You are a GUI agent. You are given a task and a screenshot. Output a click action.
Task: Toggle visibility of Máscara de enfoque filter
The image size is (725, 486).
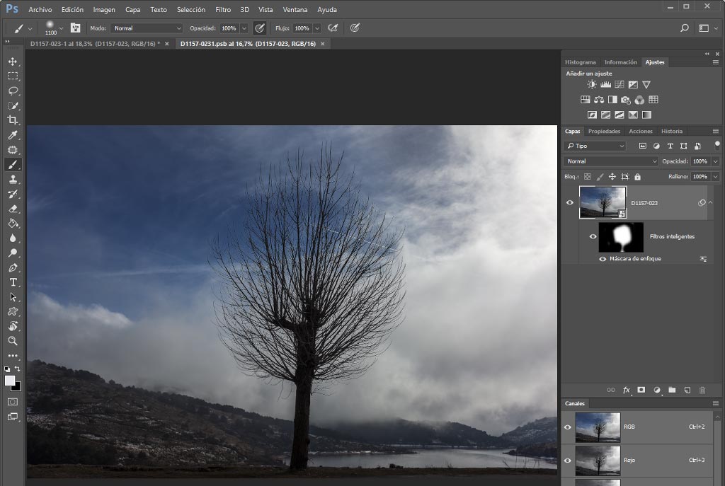tap(603, 259)
